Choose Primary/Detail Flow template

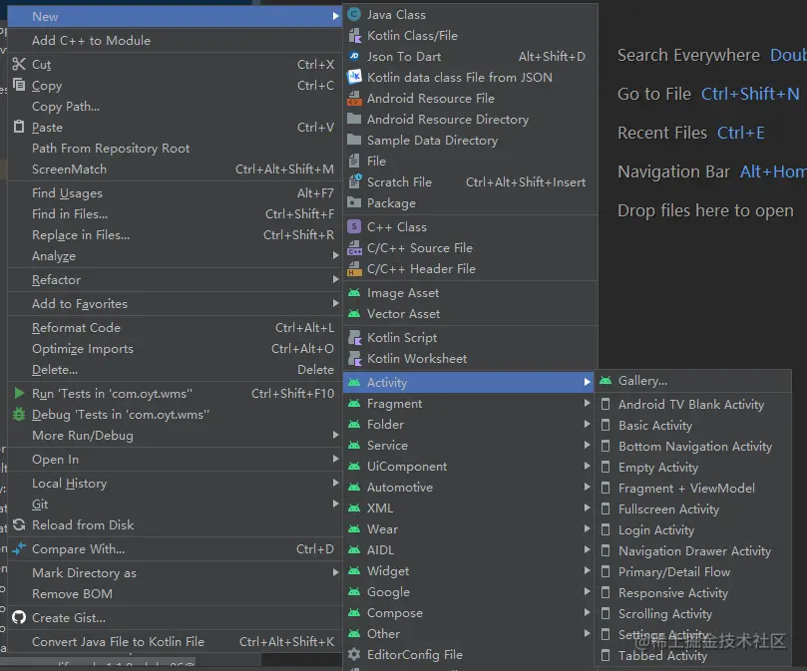pyautogui.click(x=692, y=571)
